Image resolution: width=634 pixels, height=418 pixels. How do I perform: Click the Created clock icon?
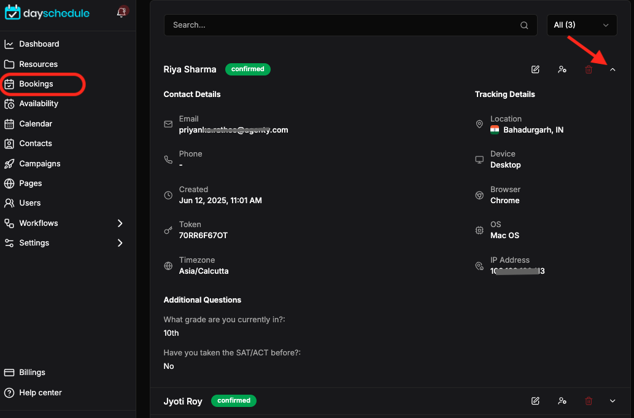(168, 195)
